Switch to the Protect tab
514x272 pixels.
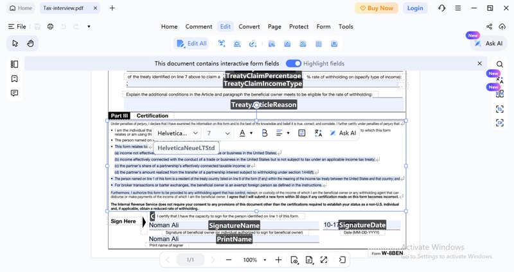pos(299,26)
